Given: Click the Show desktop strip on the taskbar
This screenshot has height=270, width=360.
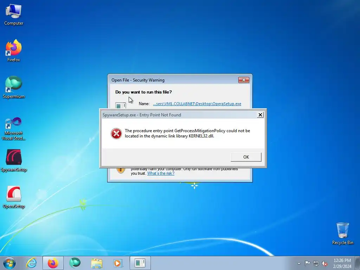Looking at the screenshot, I should 358,263.
